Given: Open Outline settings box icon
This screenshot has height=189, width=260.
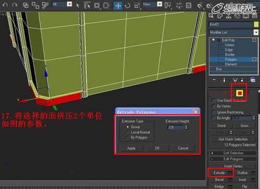Looking at the screenshot, I should [x=253, y=173].
